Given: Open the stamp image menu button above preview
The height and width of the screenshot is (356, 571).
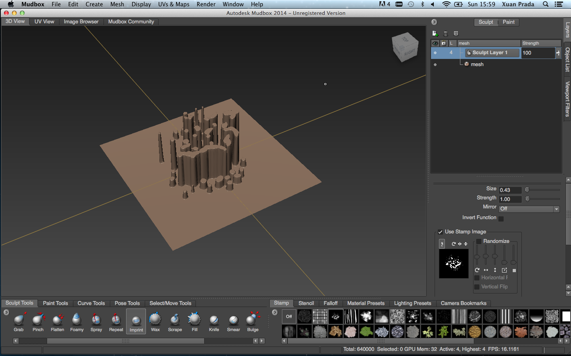Looking at the screenshot, I should 442,244.
